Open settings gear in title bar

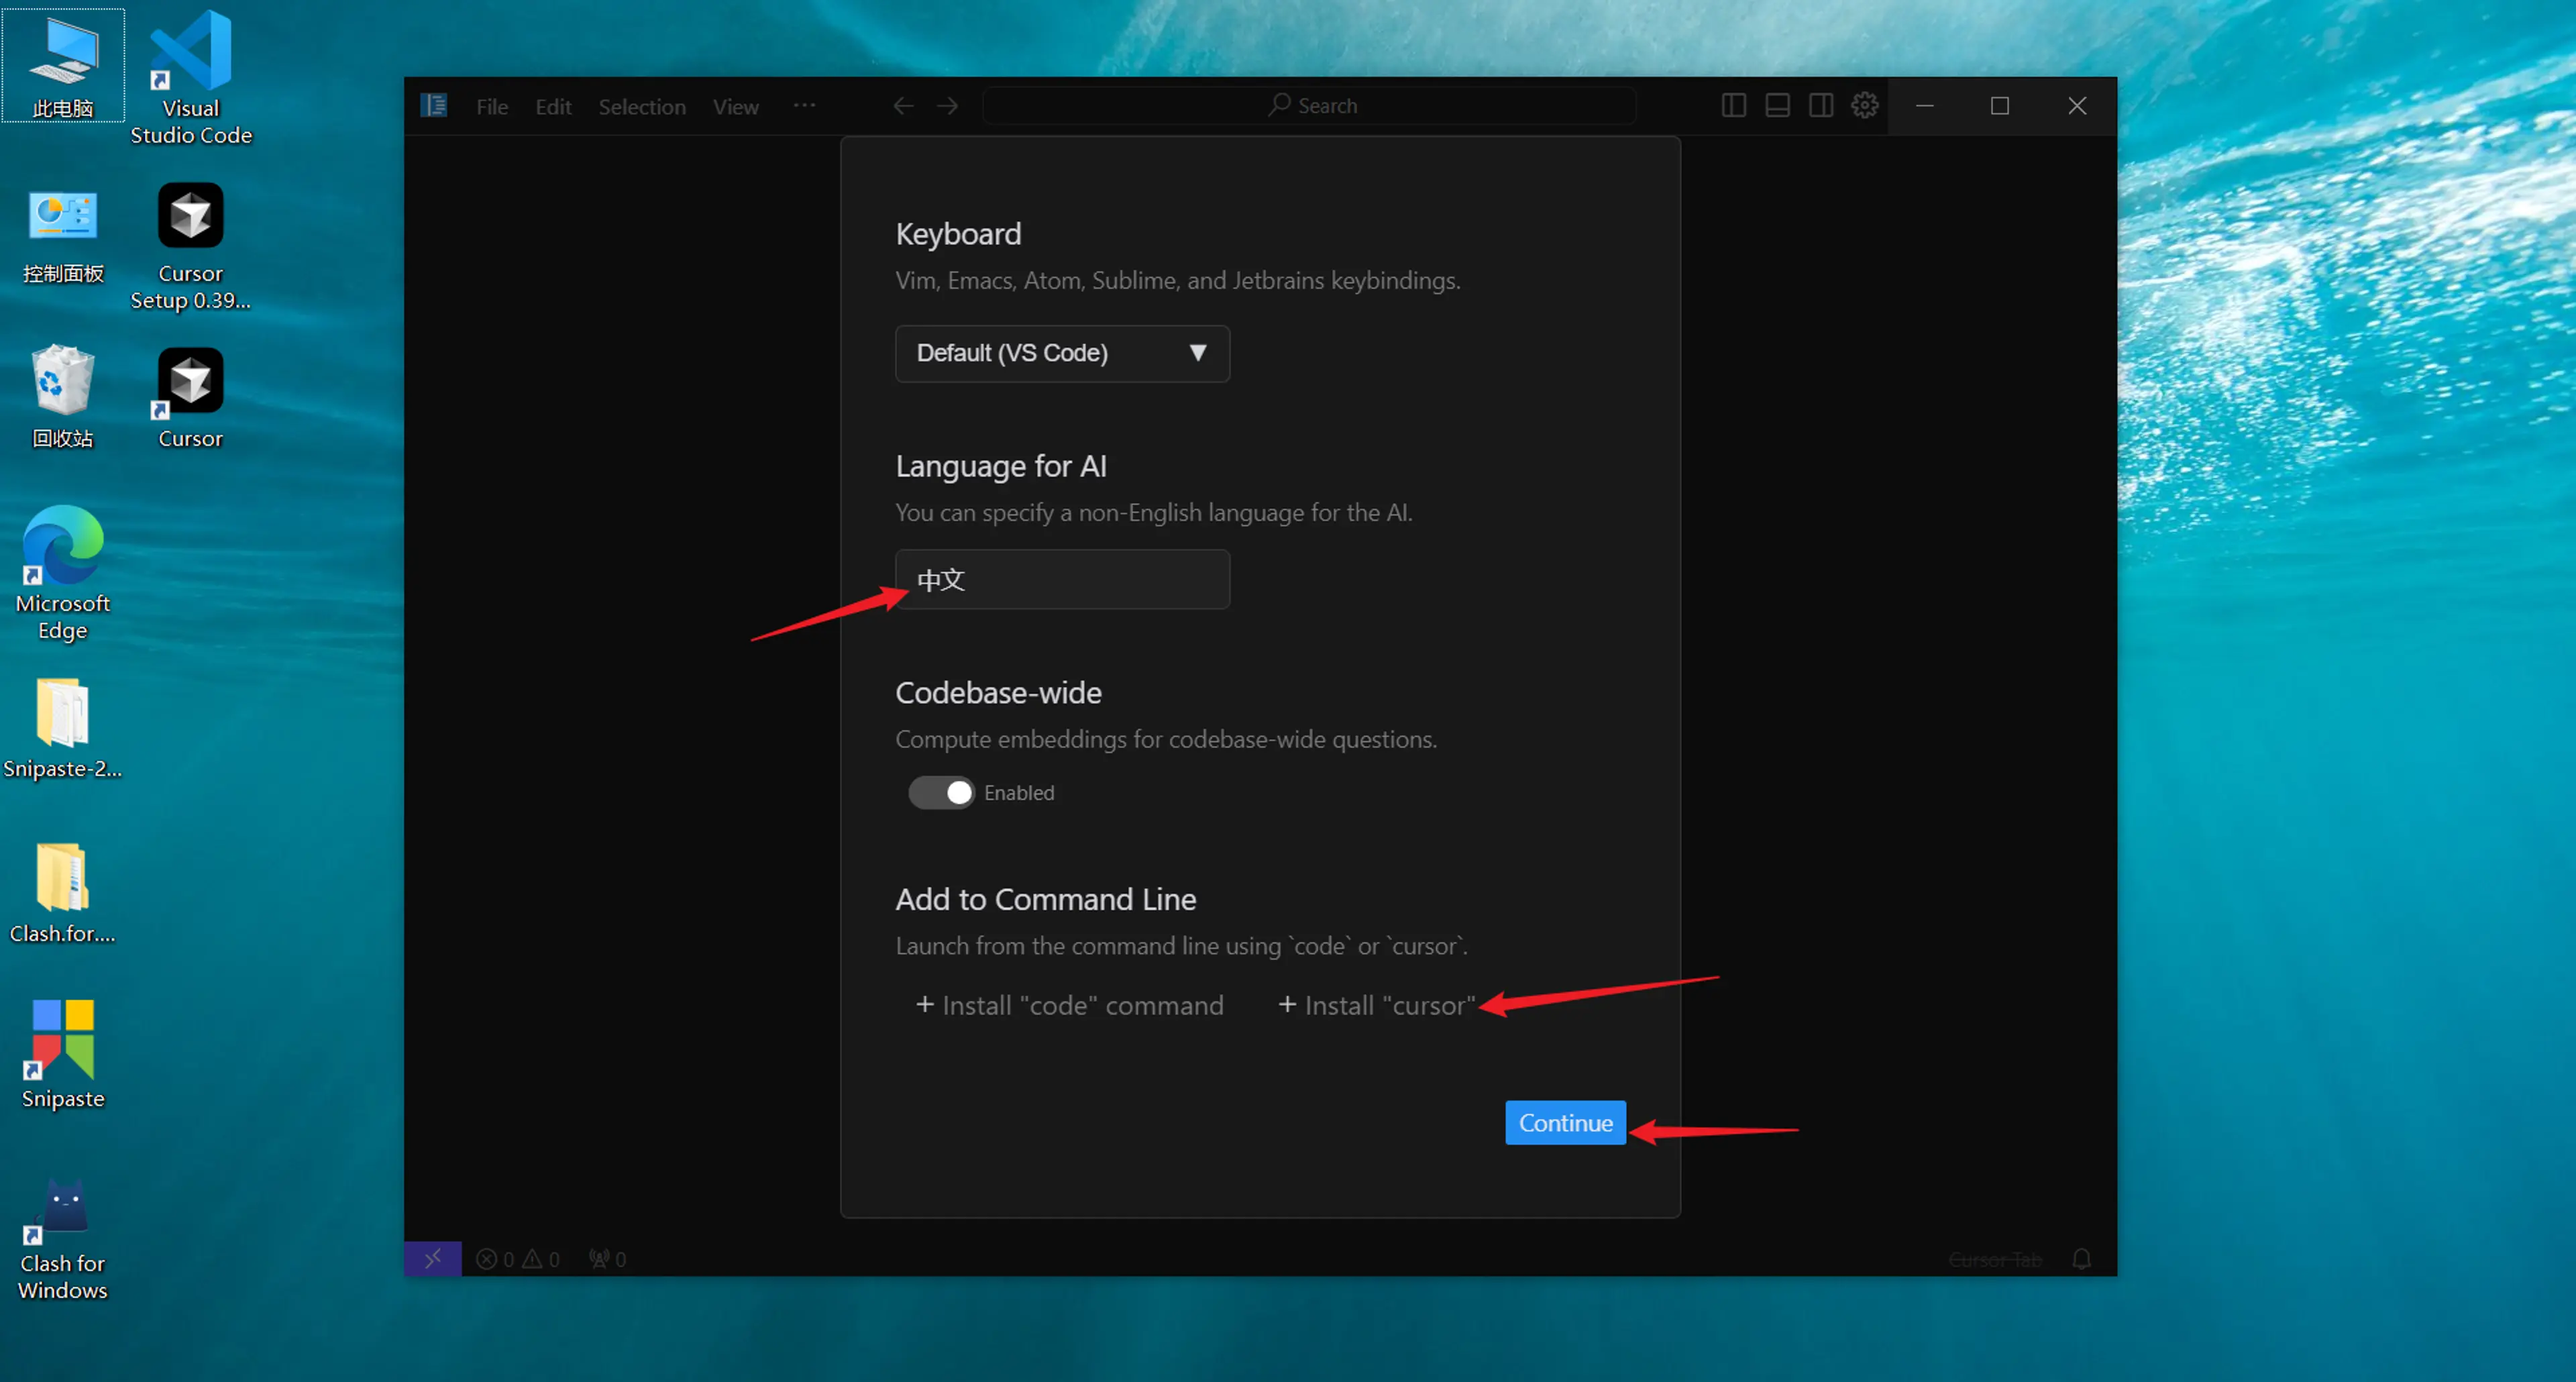point(1864,105)
